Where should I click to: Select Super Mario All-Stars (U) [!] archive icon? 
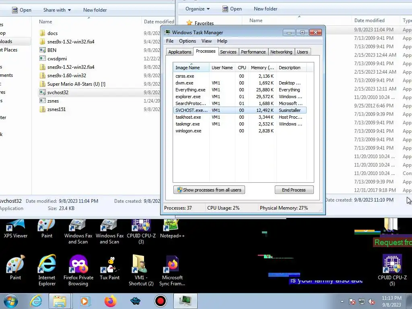click(x=42, y=84)
